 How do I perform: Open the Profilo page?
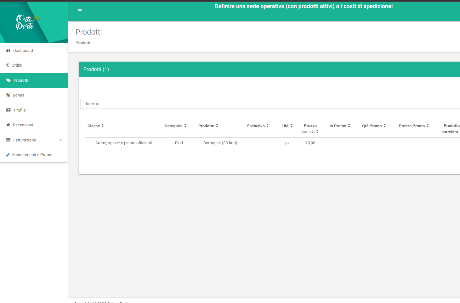[x=34, y=110]
